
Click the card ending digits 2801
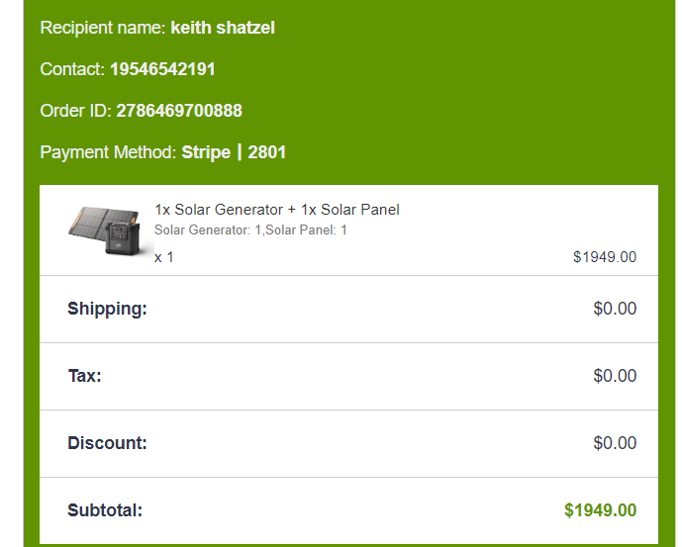click(x=267, y=152)
